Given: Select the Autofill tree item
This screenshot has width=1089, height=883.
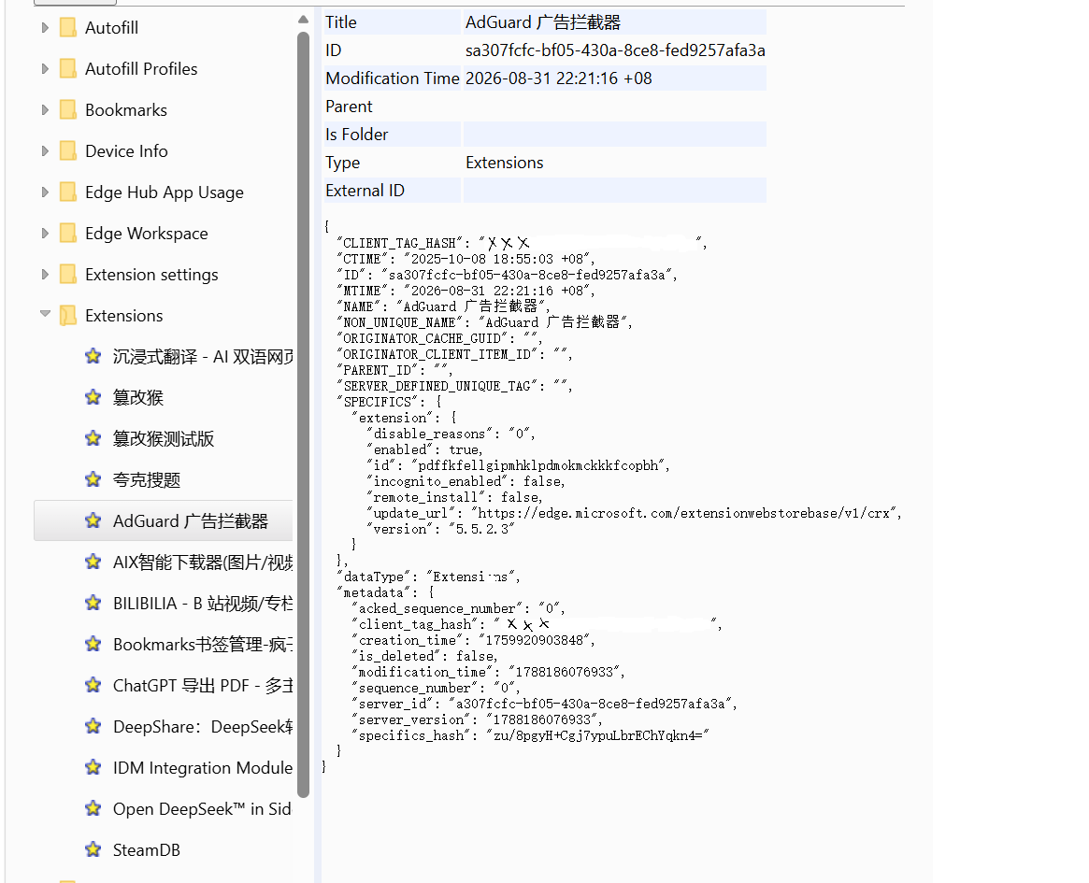Looking at the screenshot, I should point(112,28).
